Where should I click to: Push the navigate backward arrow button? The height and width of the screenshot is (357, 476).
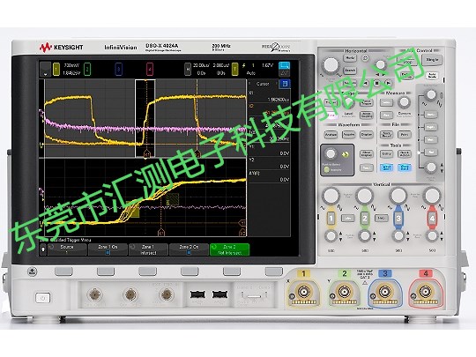click(x=366, y=83)
